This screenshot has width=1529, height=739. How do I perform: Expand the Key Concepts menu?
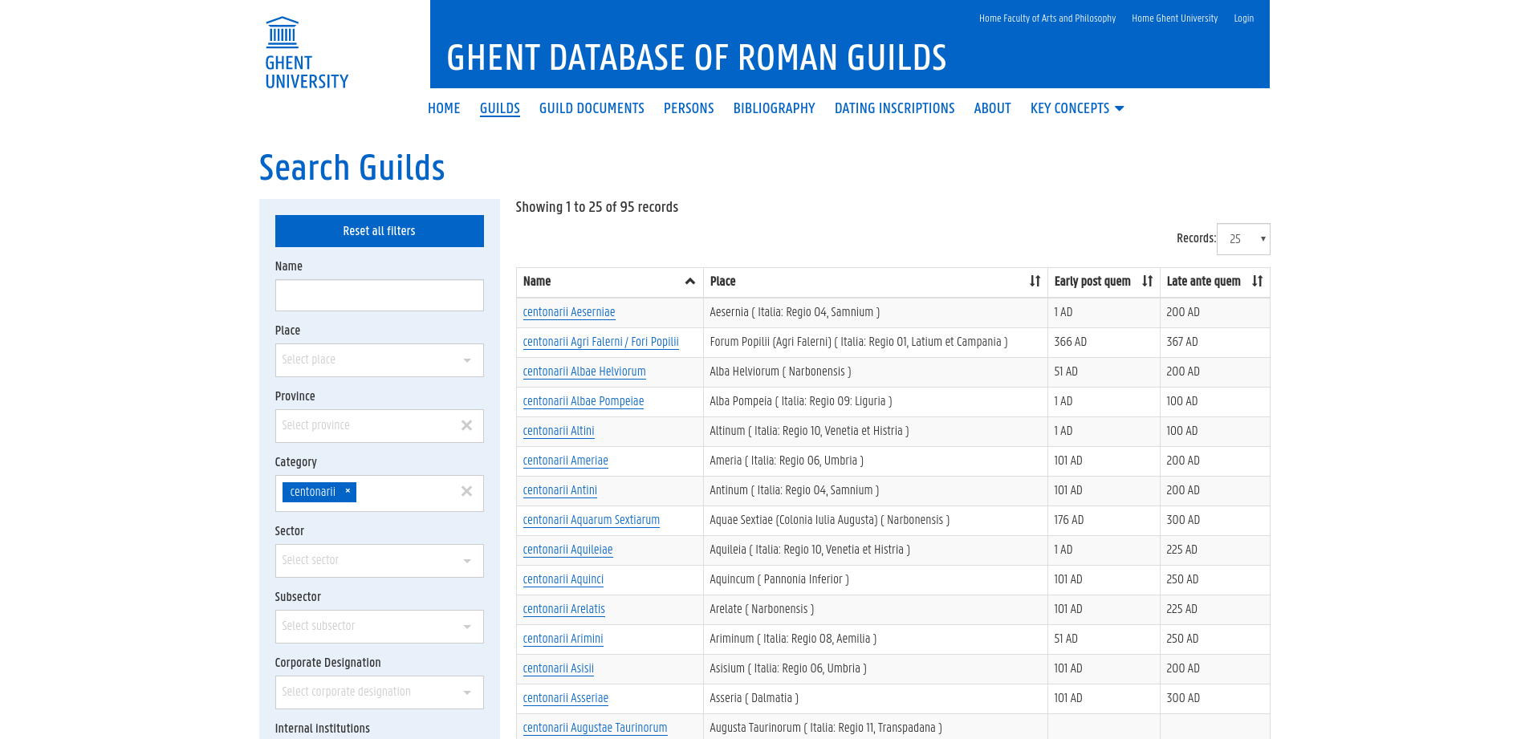(x=1077, y=108)
